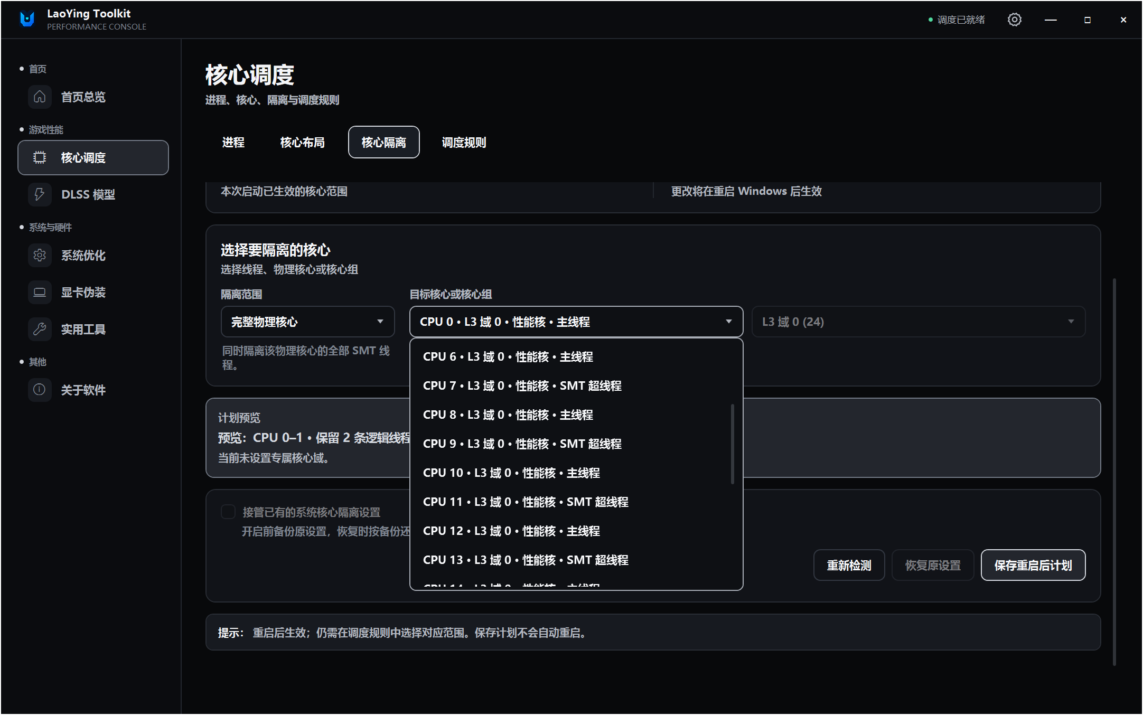Viewport: 1143px width, 715px height.
Task: Click the wrench icon beside 实用工具
Action: click(40, 329)
